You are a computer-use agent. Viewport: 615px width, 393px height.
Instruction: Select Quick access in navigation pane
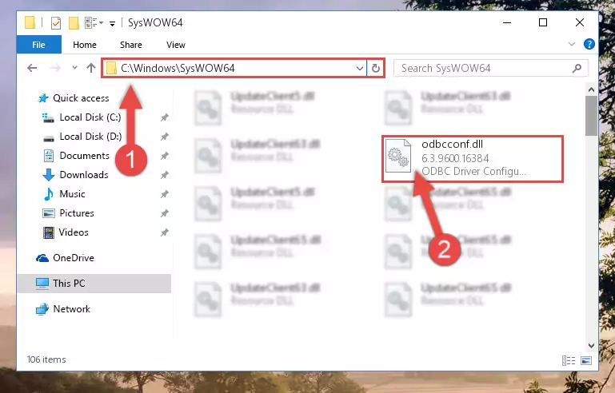pos(81,98)
